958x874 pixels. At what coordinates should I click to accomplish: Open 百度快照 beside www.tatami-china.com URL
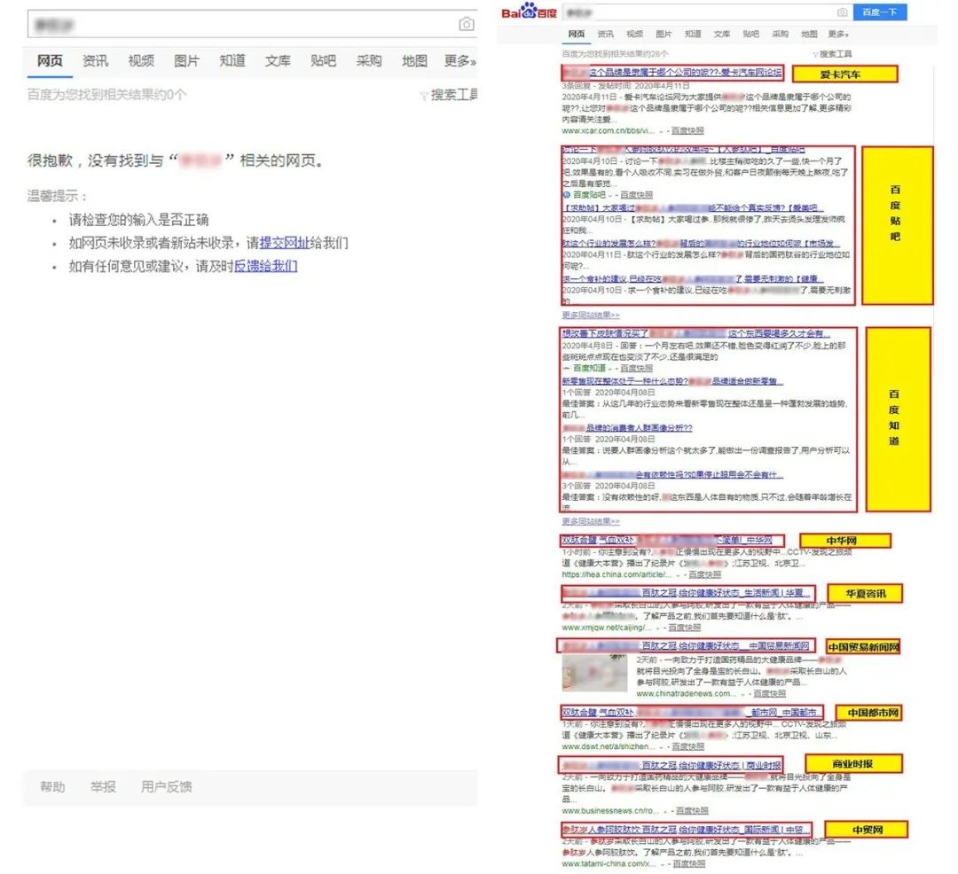tap(688, 864)
